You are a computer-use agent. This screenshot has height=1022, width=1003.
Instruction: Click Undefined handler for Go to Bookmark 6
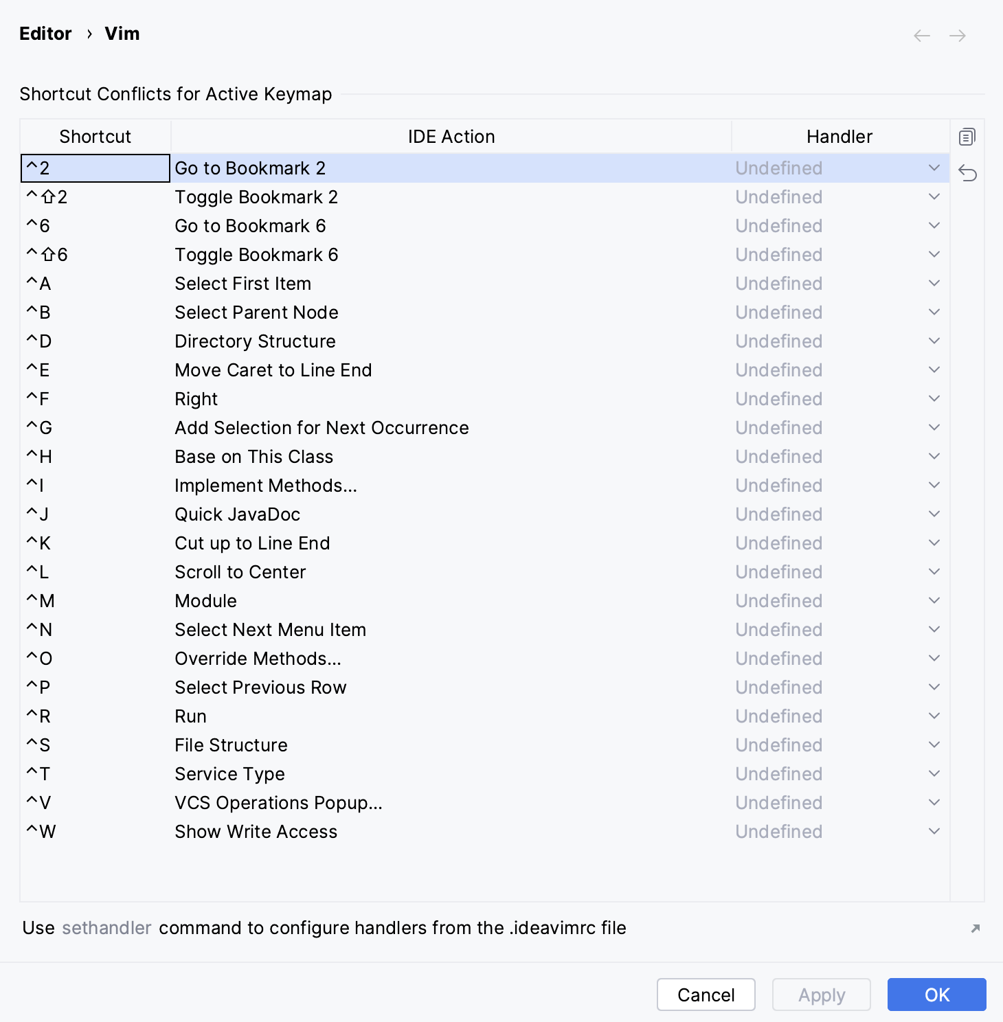pyautogui.click(x=779, y=226)
